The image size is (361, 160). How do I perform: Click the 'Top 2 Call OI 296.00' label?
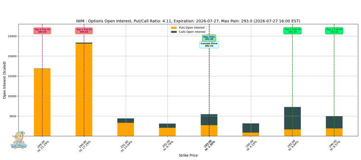pyautogui.click(x=334, y=30)
